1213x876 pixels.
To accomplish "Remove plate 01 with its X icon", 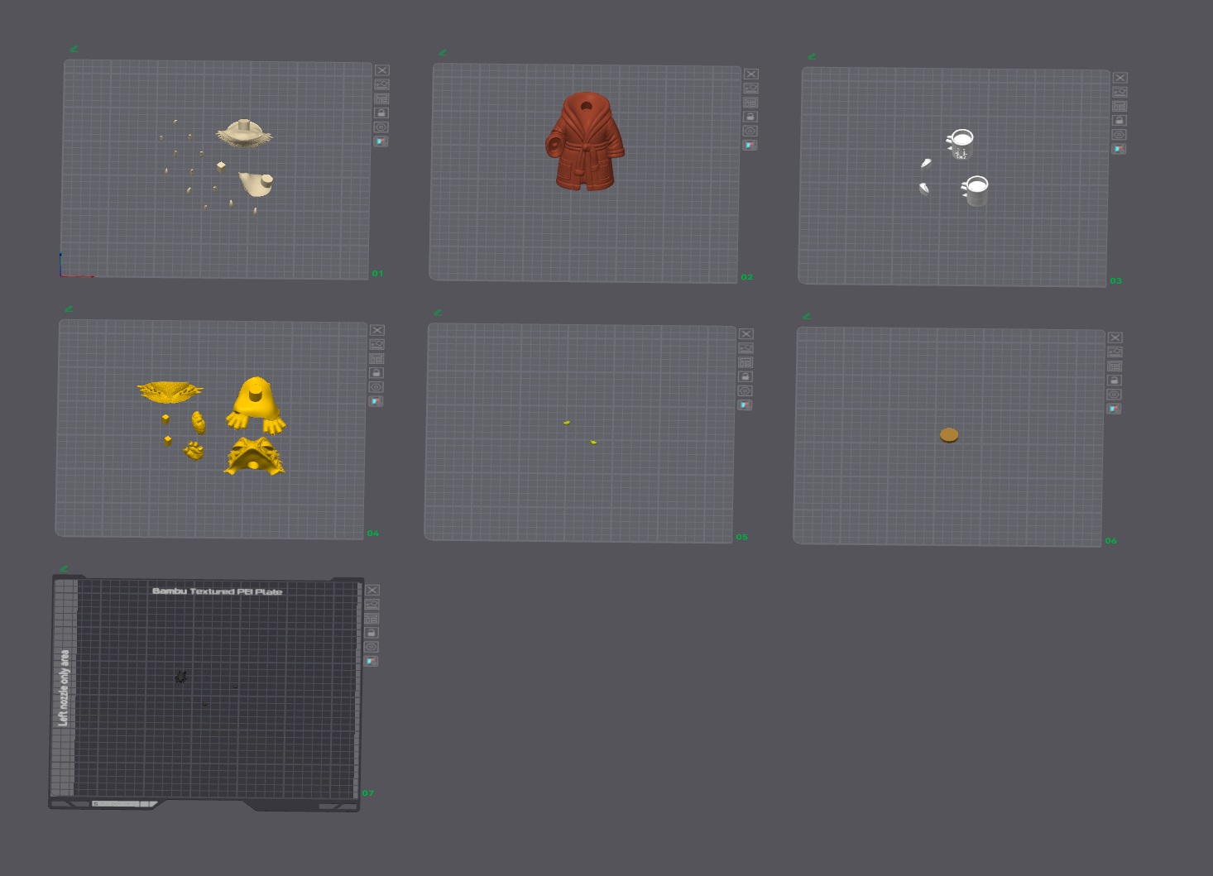I will coord(381,71).
